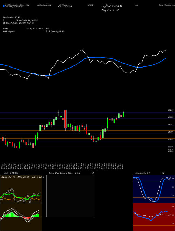175x231 pixels.
Task: Click the 'Day Vol: 0 M' value
Action: [110, 10]
